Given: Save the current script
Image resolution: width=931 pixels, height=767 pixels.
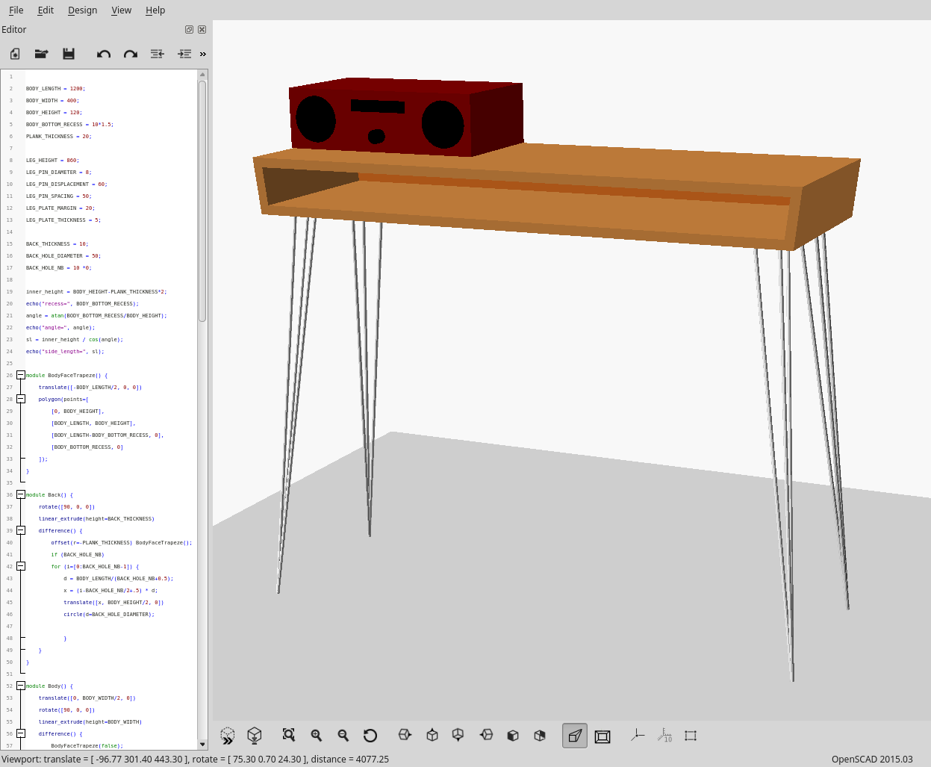Looking at the screenshot, I should click(69, 54).
